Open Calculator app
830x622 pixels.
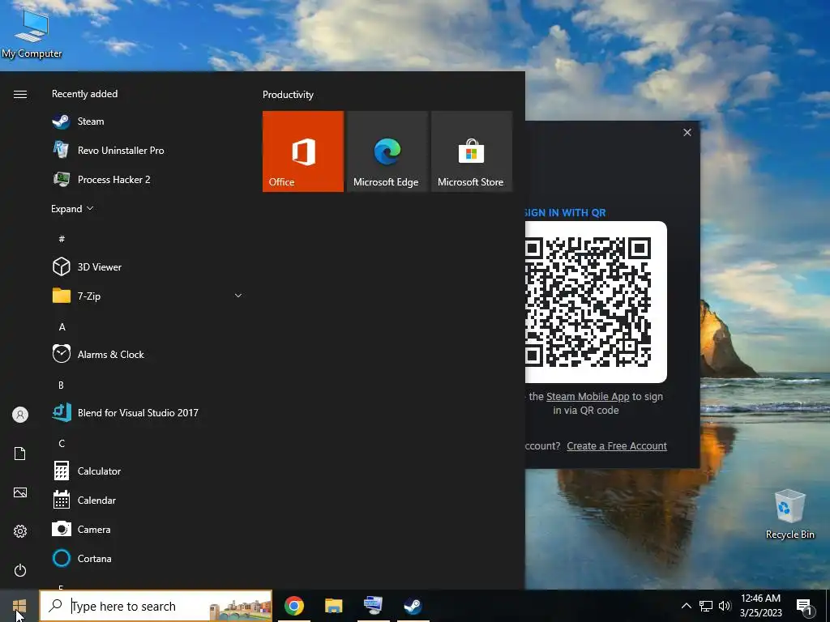(148, 471)
